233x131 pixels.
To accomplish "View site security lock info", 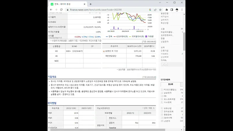I will [68, 10].
